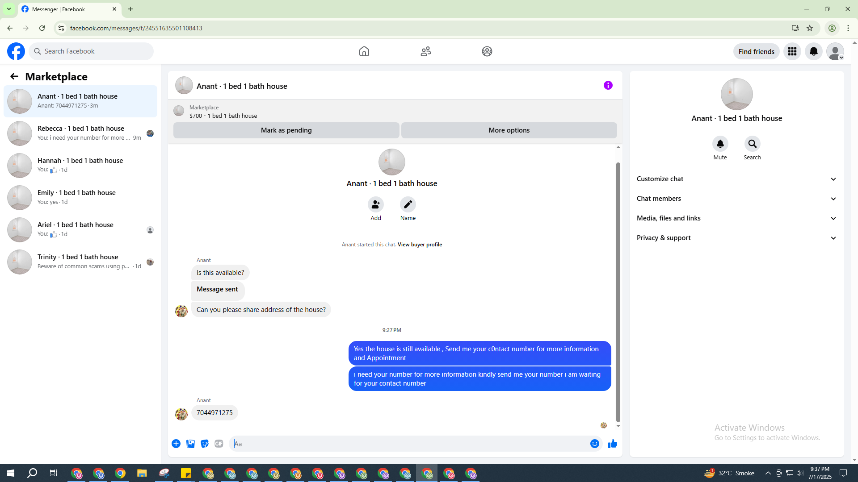This screenshot has height=482, width=858.
Task: Choose a sticker in the composer
Action: tap(205, 444)
